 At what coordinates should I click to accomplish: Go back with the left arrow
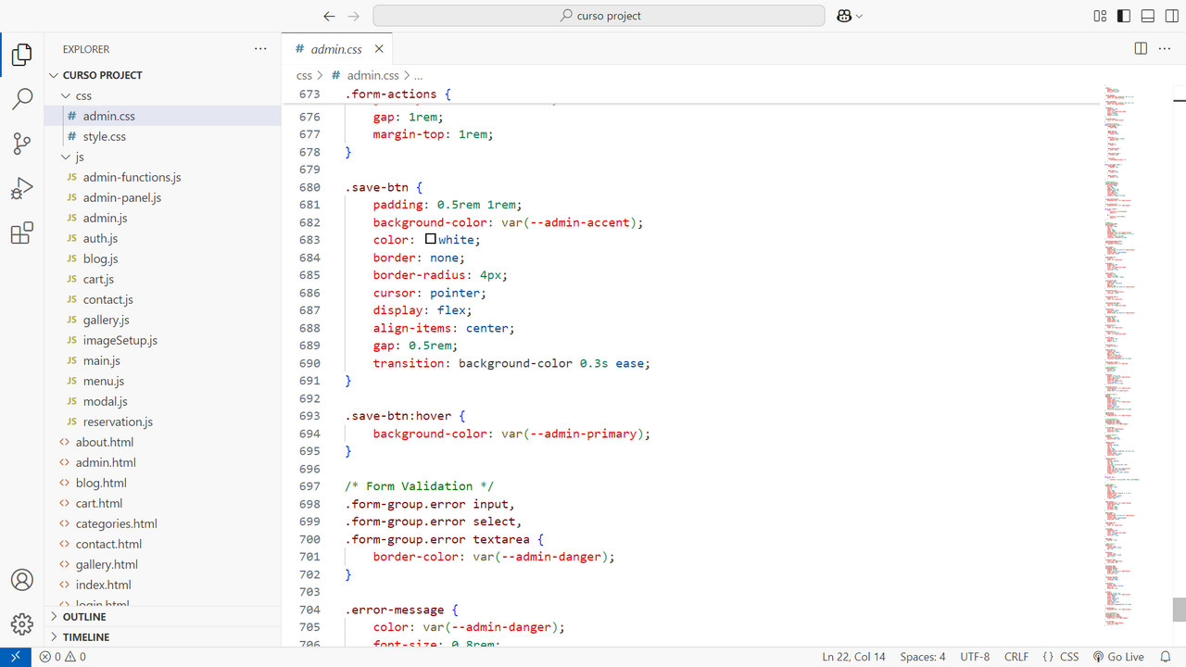tap(329, 16)
